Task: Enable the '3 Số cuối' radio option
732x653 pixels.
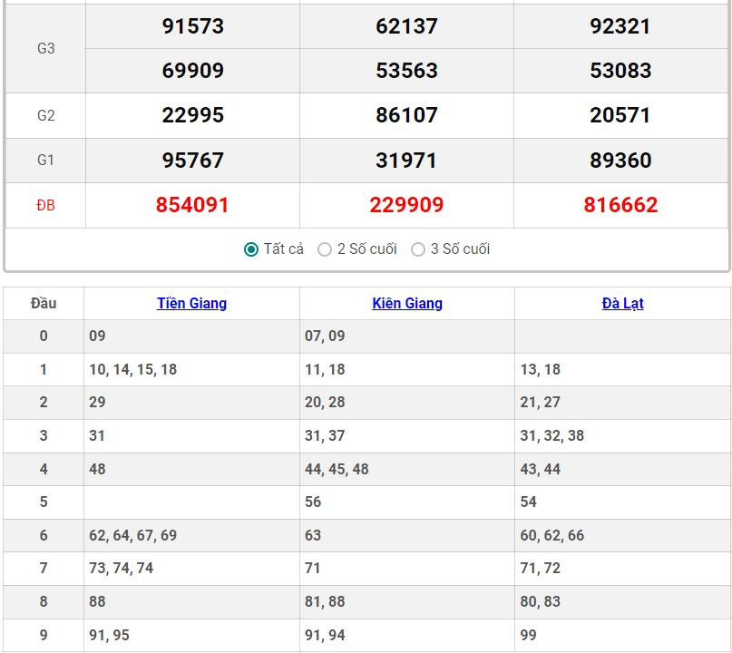Action: [x=418, y=249]
